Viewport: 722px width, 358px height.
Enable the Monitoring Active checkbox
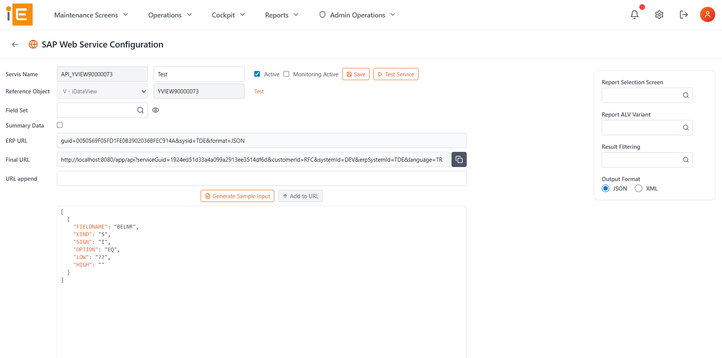[286, 74]
